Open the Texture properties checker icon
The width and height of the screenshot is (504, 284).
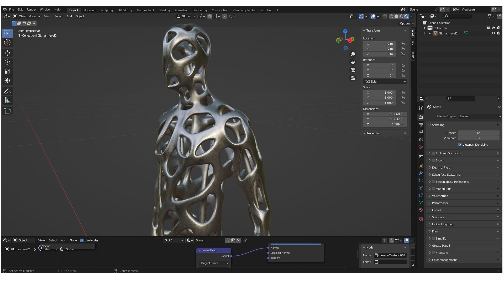click(x=421, y=219)
